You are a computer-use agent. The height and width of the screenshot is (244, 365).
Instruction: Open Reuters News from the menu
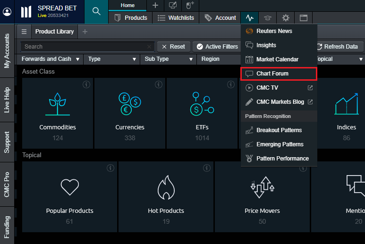pos(279,31)
